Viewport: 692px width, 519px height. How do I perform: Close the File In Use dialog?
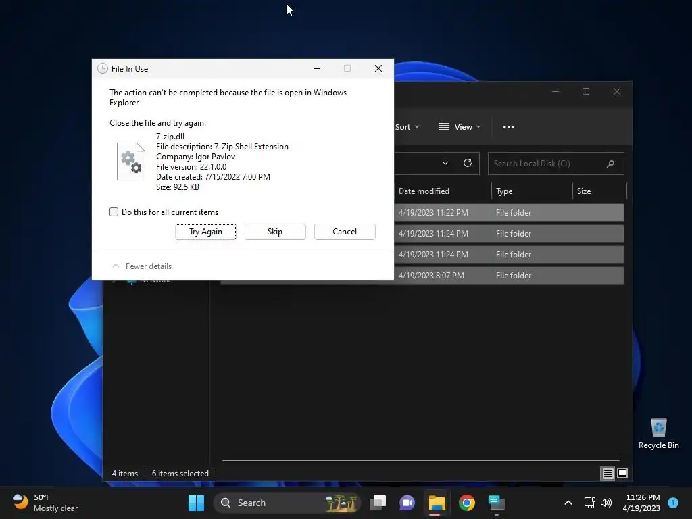378,68
